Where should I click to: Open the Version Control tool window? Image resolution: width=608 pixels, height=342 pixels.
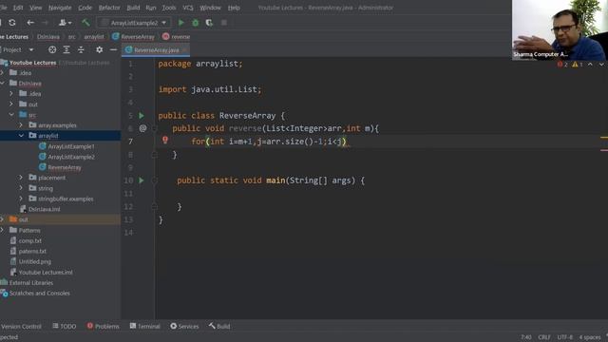point(21,327)
